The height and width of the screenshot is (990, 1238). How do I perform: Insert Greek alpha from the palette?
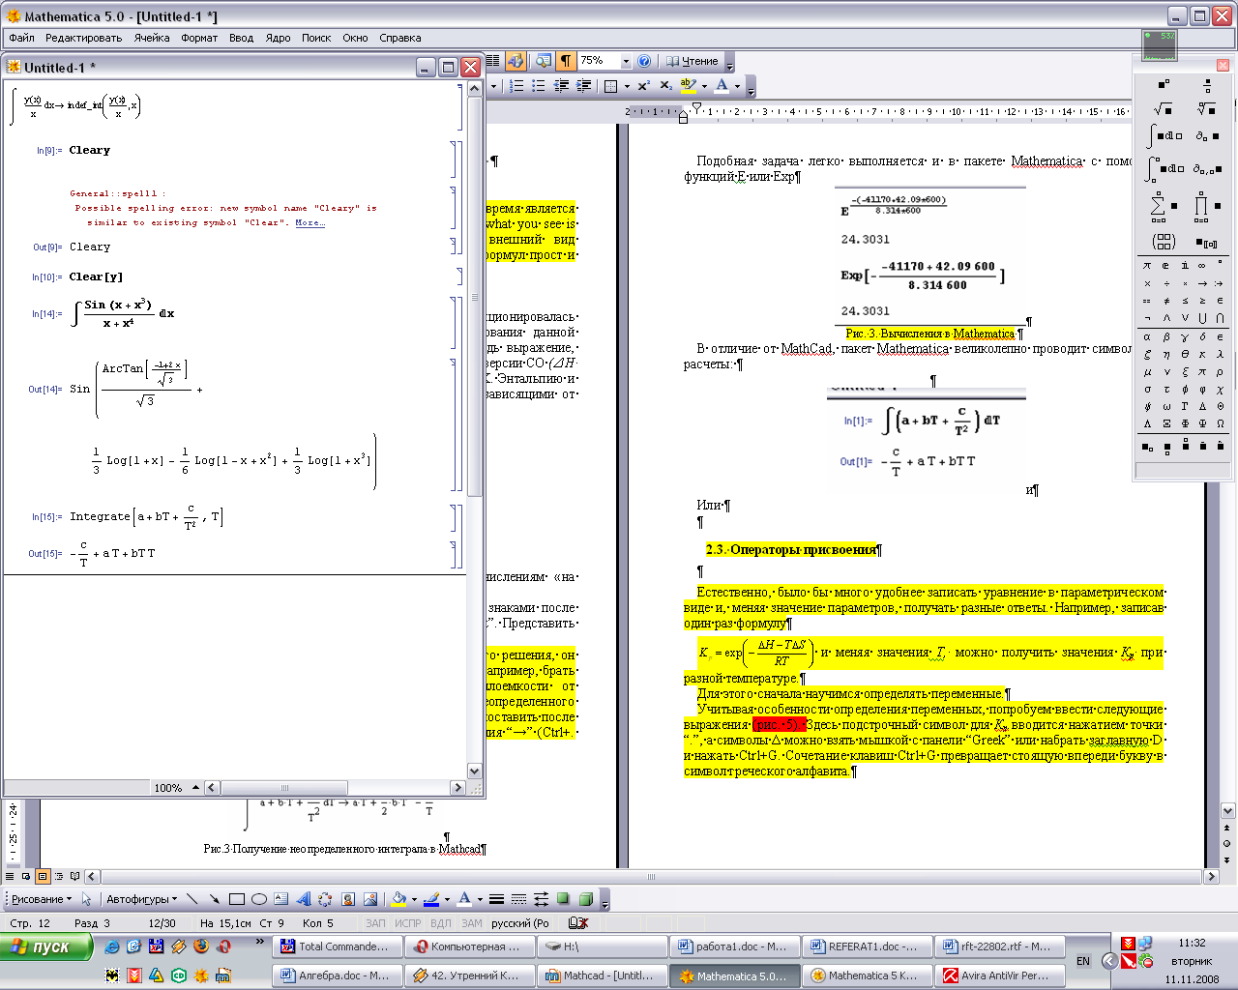point(1148,337)
